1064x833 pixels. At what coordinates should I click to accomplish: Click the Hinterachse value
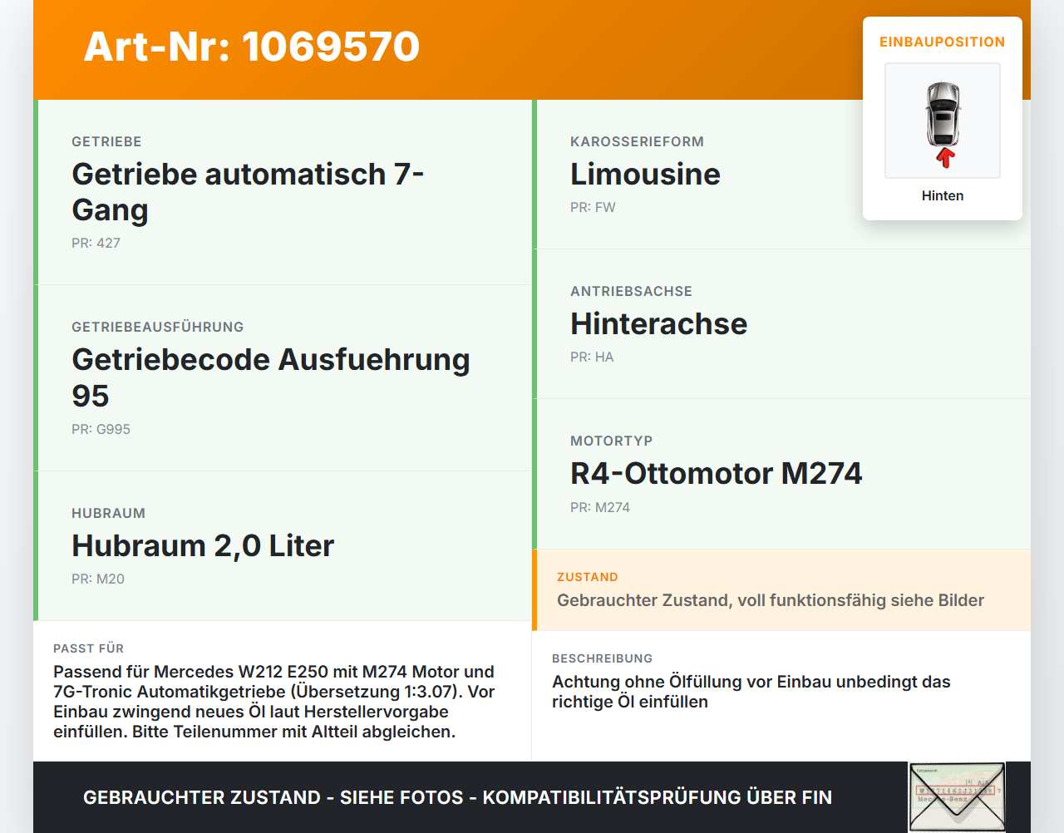pyautogui.click(x=658, y=323)
